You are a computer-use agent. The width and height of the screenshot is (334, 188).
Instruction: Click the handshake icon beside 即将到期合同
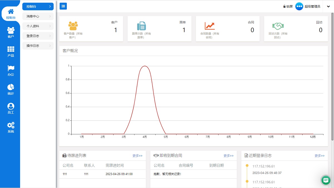point(156,155)
